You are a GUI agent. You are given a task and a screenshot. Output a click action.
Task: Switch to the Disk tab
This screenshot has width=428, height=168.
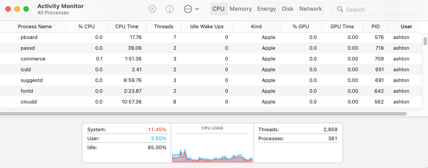click(288, 9)
